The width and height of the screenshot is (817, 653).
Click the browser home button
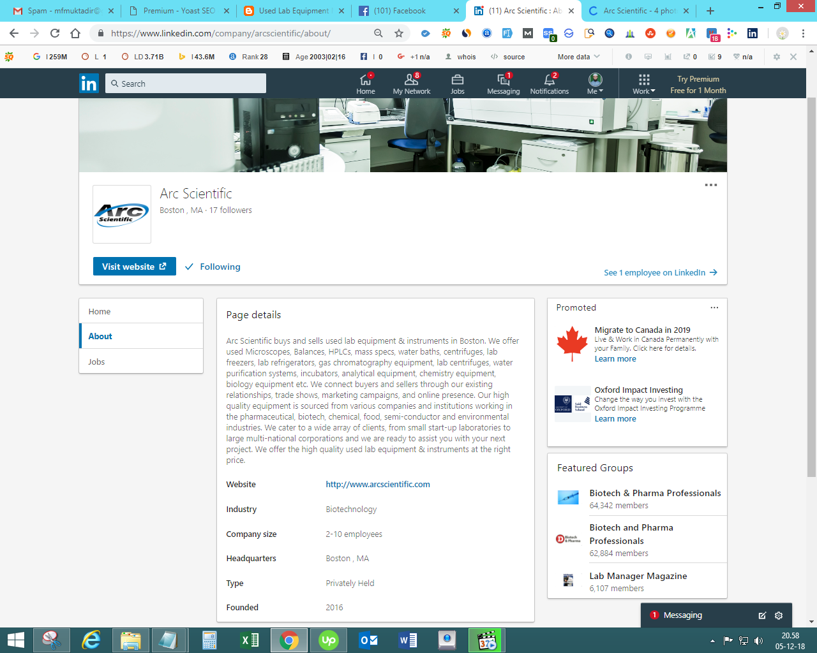[x=75, y=33]
